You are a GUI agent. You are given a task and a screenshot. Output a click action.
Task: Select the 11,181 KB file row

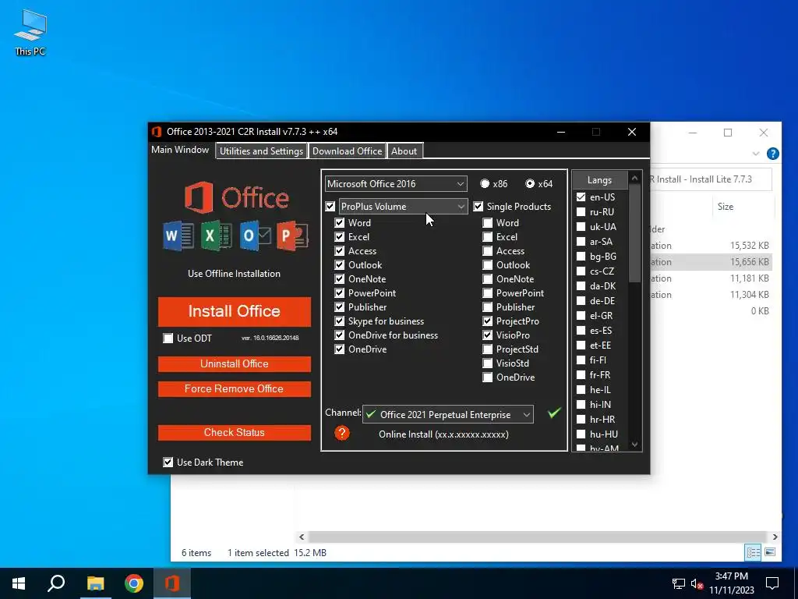tap(711, 278)
